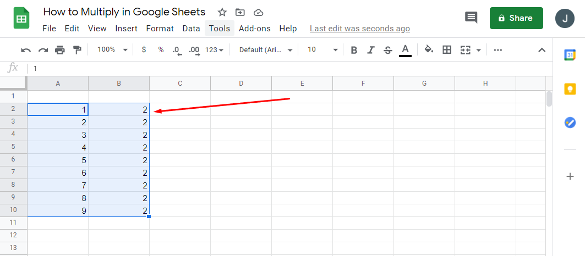Open the text color picker
Screen dimensions: 585x256
(405, 50)
